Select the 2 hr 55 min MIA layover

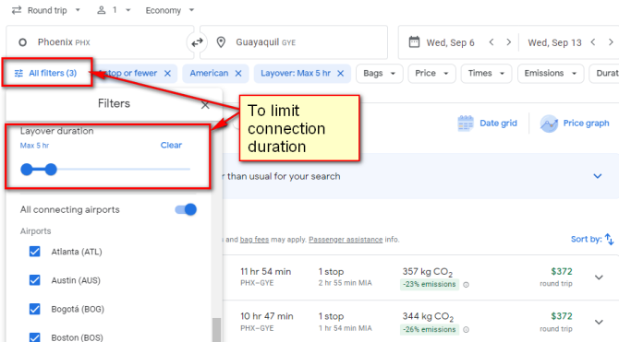click(345, 283)
